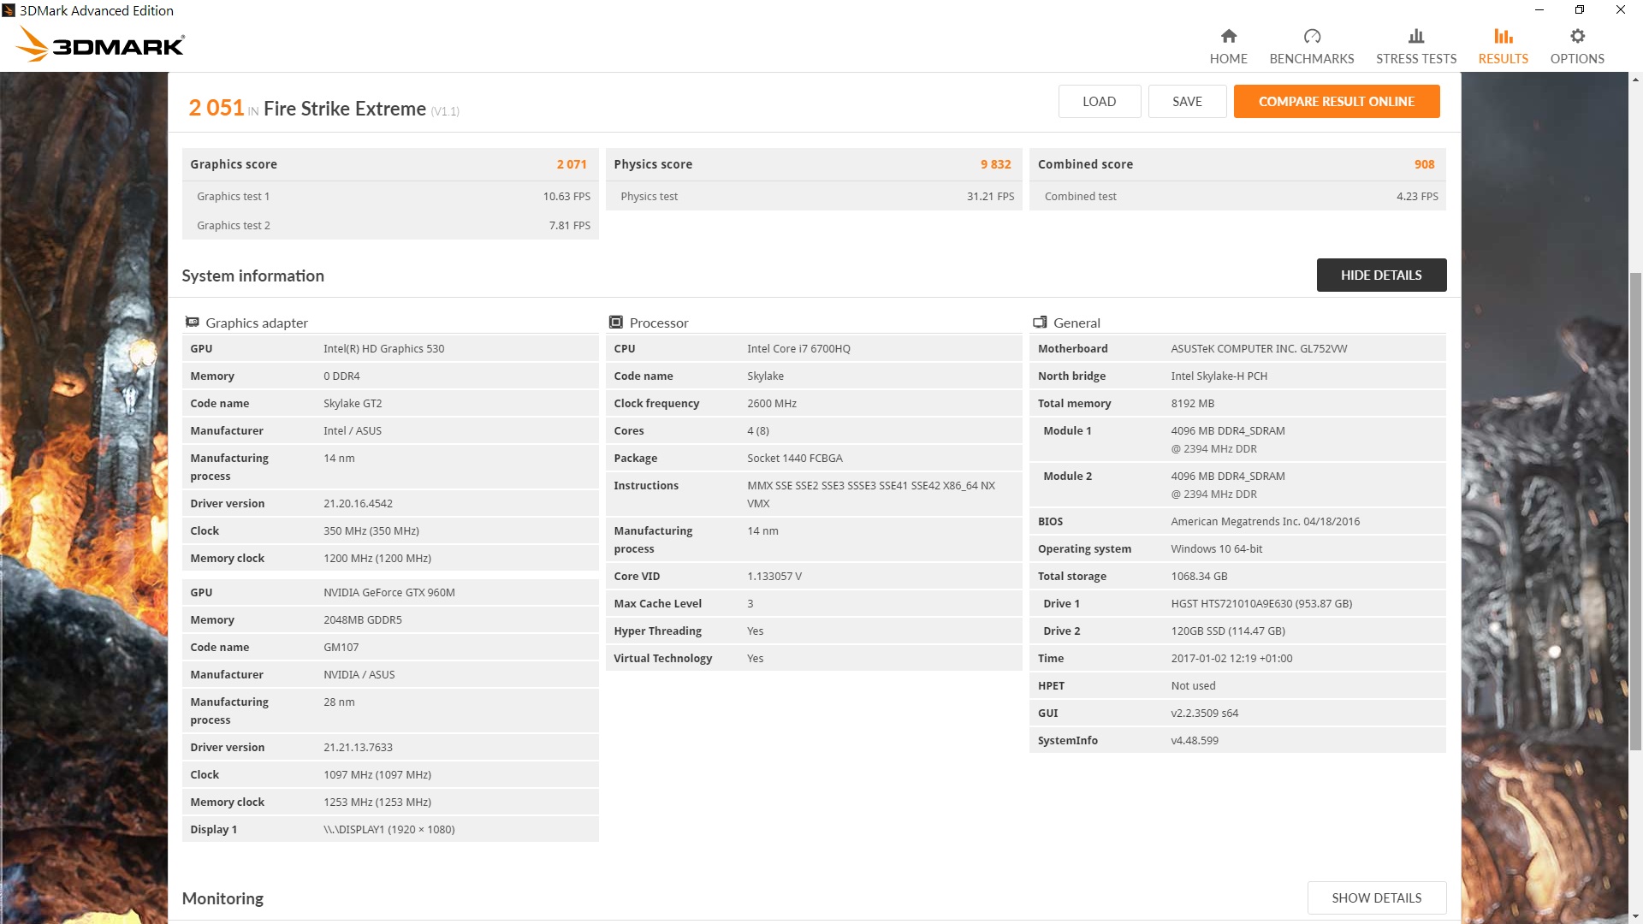Minimize the 3DMark window
This screenshot has height=924, width=1643.
[x=1539, y=10]
